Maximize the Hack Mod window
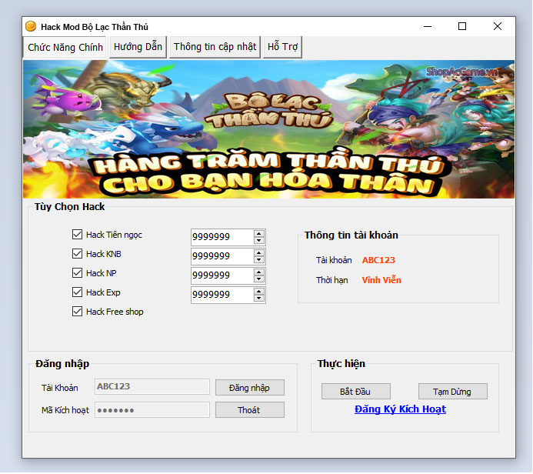This screenshot has width=533, height=474. coord(462,26)
